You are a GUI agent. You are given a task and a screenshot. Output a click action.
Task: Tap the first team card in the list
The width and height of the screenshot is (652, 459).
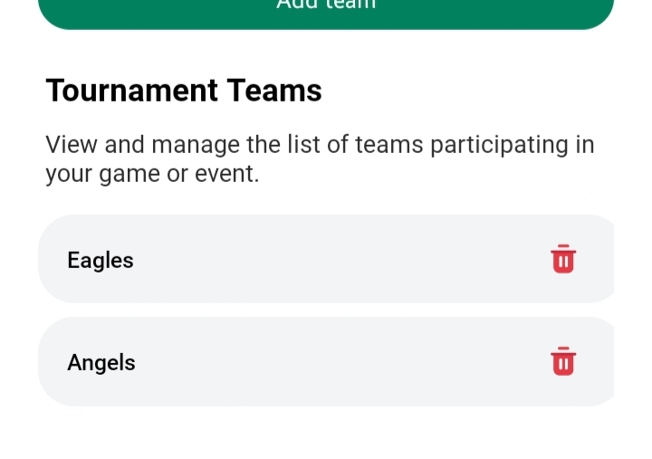click(x=308, y=260)
